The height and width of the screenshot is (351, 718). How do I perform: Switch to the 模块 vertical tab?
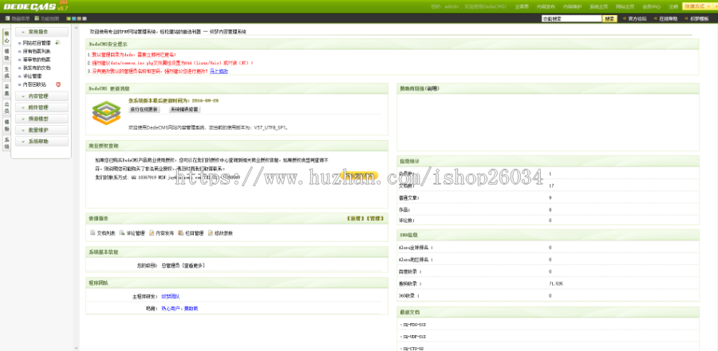(x=6, y=54)
